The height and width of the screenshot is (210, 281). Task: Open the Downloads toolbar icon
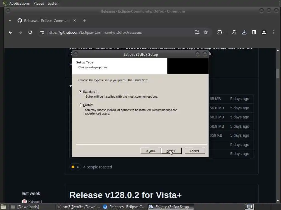click(244, 32)
